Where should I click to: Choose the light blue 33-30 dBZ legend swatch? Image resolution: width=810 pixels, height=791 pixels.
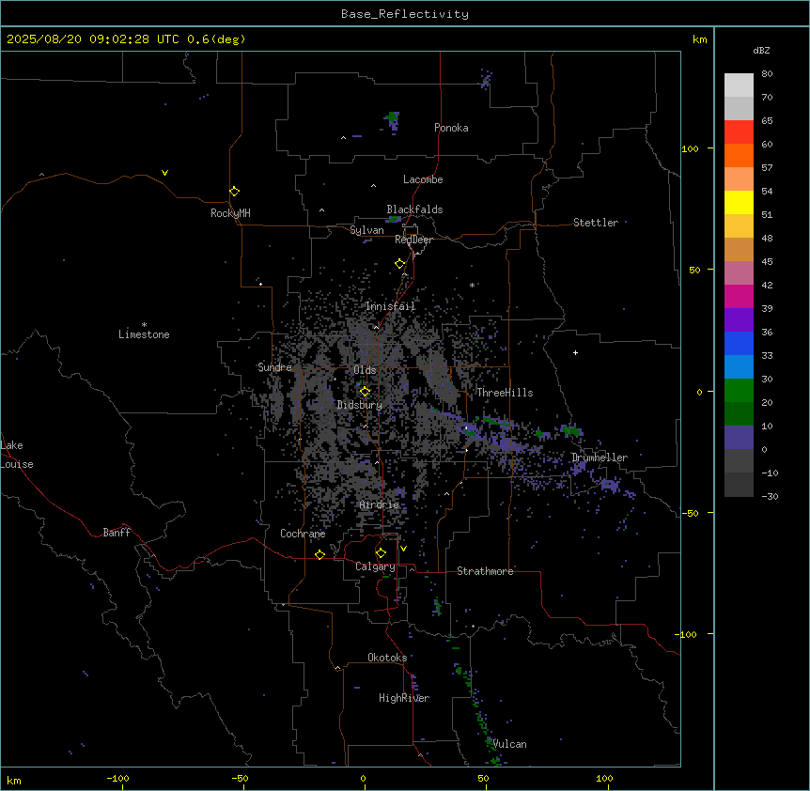tap(739, 366)
